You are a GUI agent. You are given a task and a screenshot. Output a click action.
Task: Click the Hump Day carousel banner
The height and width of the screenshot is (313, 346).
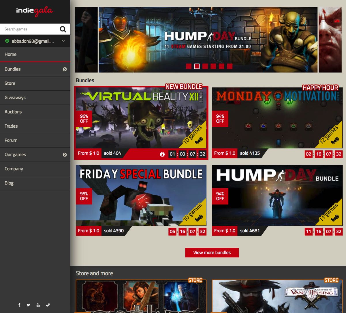[x=208, y=40]
